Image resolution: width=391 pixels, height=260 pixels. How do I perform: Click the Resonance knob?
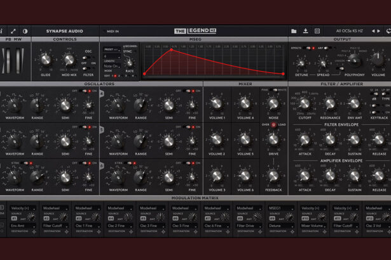[x=330, y=104]
